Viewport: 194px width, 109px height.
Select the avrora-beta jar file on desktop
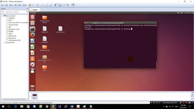pos(45,59)
